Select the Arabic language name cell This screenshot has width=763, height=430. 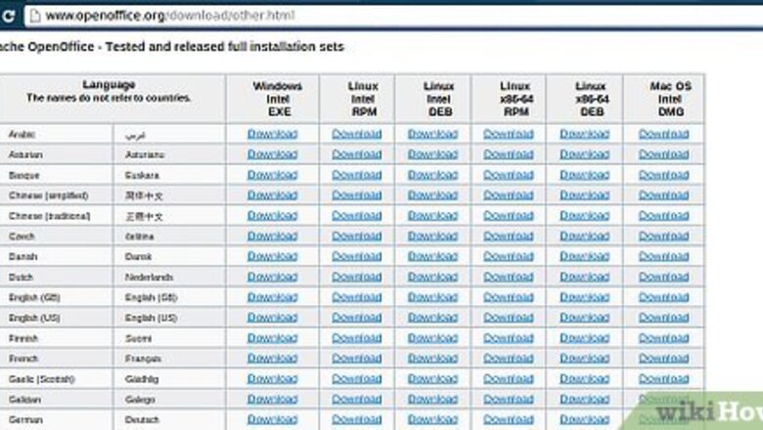[x=56, y=134]
